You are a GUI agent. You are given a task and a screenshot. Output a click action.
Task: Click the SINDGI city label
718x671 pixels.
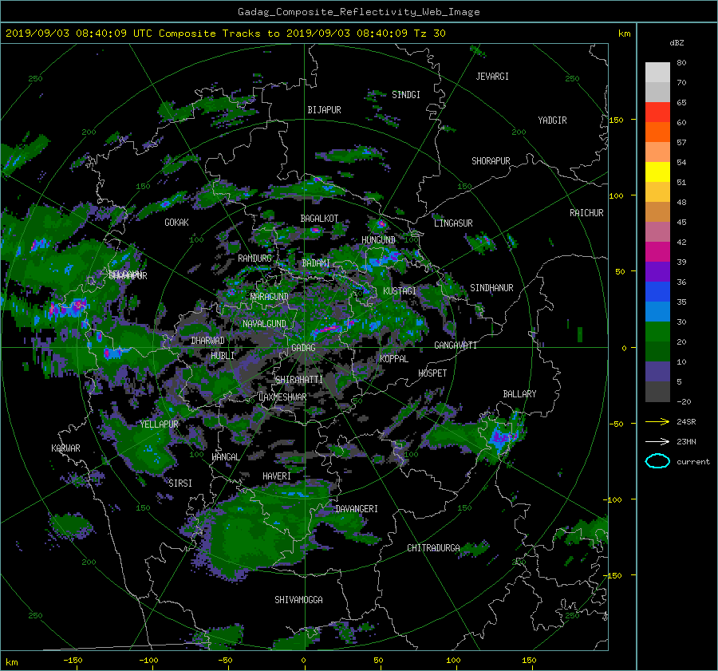tap(406, 95)
